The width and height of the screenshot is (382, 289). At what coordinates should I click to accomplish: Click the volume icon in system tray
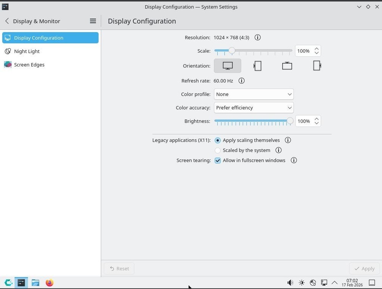coord(290,283)
